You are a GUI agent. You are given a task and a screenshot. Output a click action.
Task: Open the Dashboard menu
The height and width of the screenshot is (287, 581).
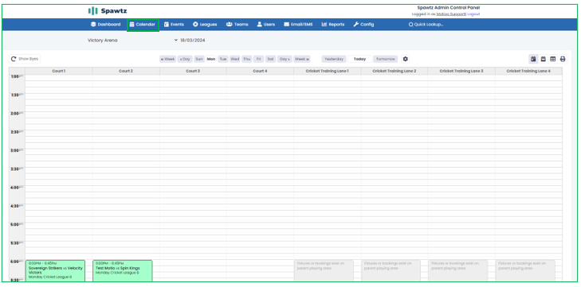coord(106,25)
